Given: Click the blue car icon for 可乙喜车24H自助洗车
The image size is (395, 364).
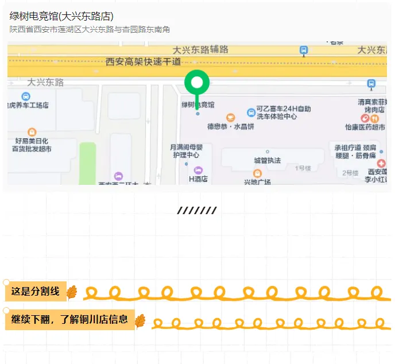Looking at the screenshot, I should (250, 113).
